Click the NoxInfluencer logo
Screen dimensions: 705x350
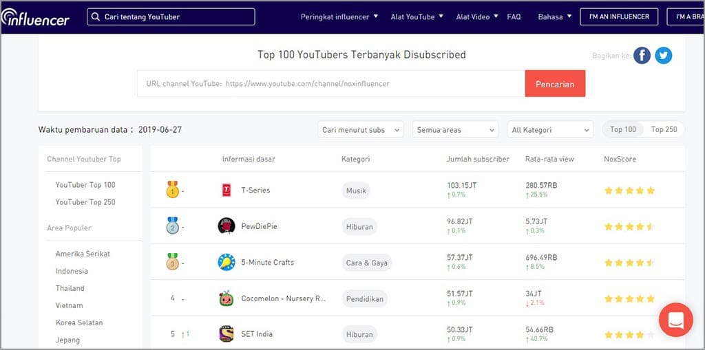point(36,18)
